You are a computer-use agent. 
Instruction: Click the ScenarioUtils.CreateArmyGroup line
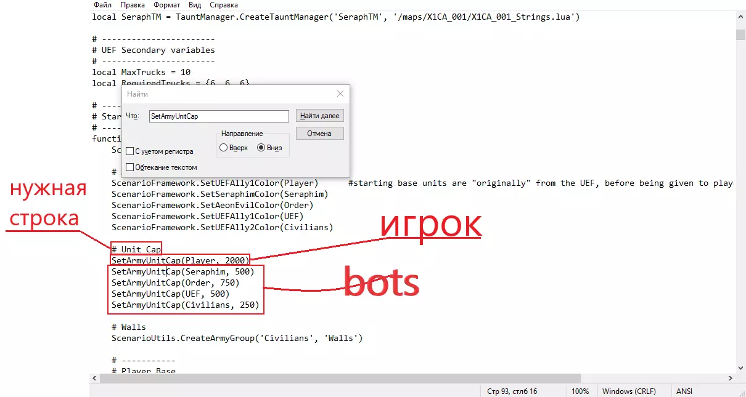coord(237,338)
